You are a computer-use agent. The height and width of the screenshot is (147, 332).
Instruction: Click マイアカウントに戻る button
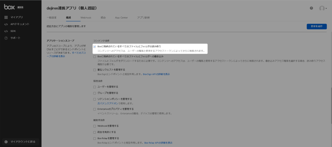(x=21, y=142)
